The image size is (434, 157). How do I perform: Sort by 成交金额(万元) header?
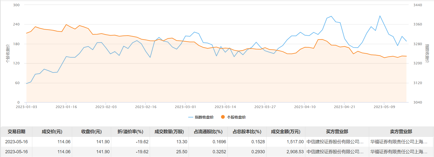[x=286, y=132]
